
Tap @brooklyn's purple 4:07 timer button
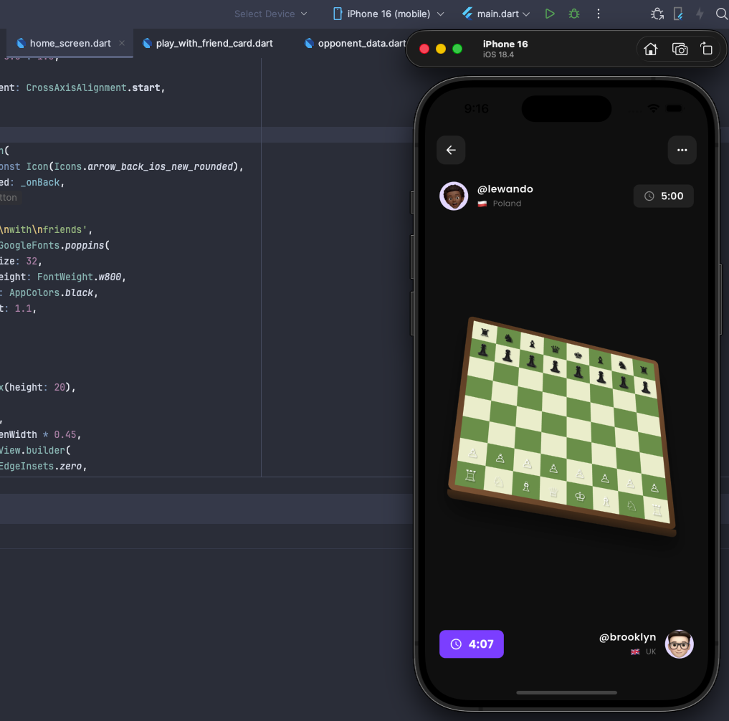click(471, 644)
